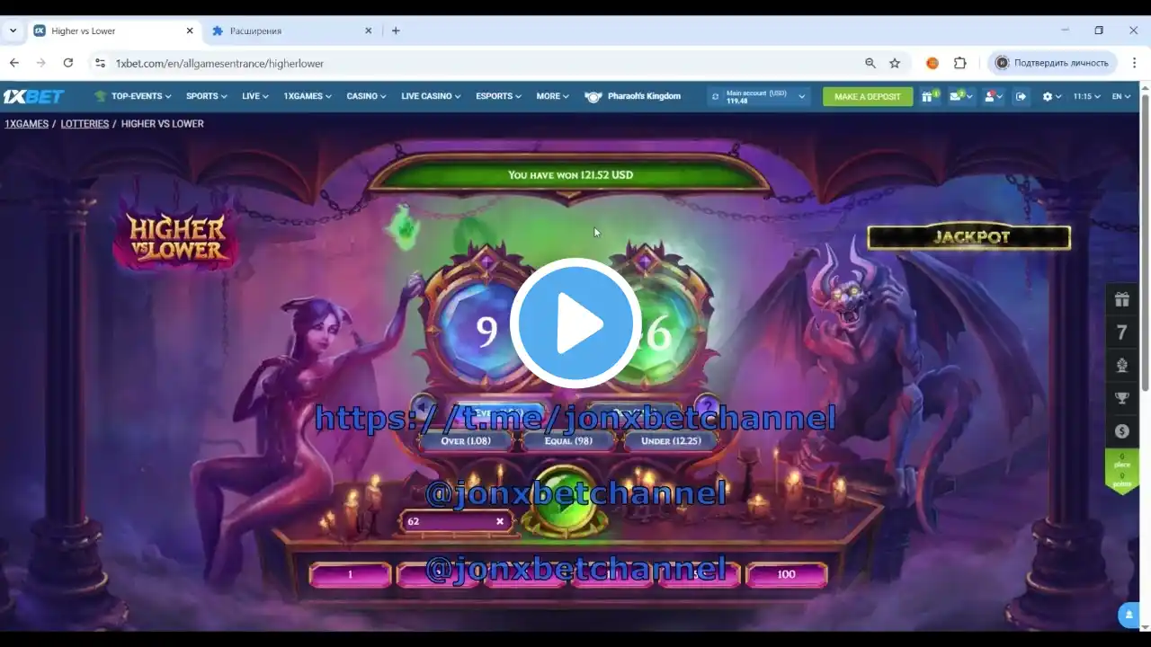The width and height of the screenshot is (1151, 647).
Task: Open the 11:15 time dropdown
Action: tap(1086, 96)
